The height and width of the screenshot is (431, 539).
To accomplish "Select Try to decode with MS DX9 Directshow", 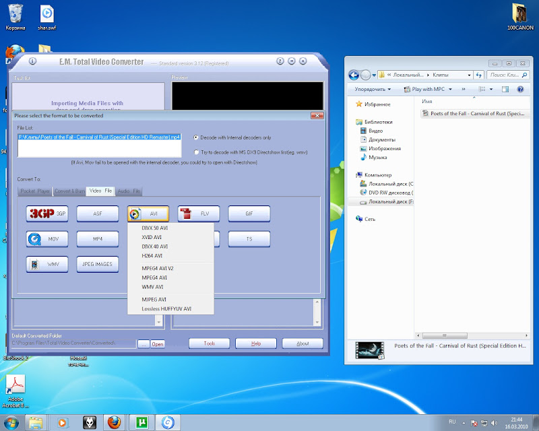I will pyautogui.click(x=196, y=152).
